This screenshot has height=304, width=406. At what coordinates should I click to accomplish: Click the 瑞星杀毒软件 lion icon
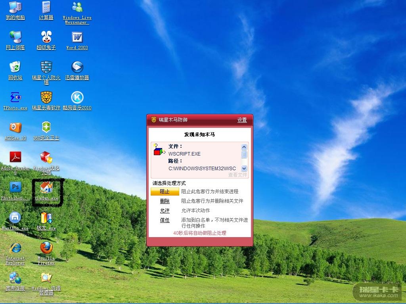pos(46,101)
